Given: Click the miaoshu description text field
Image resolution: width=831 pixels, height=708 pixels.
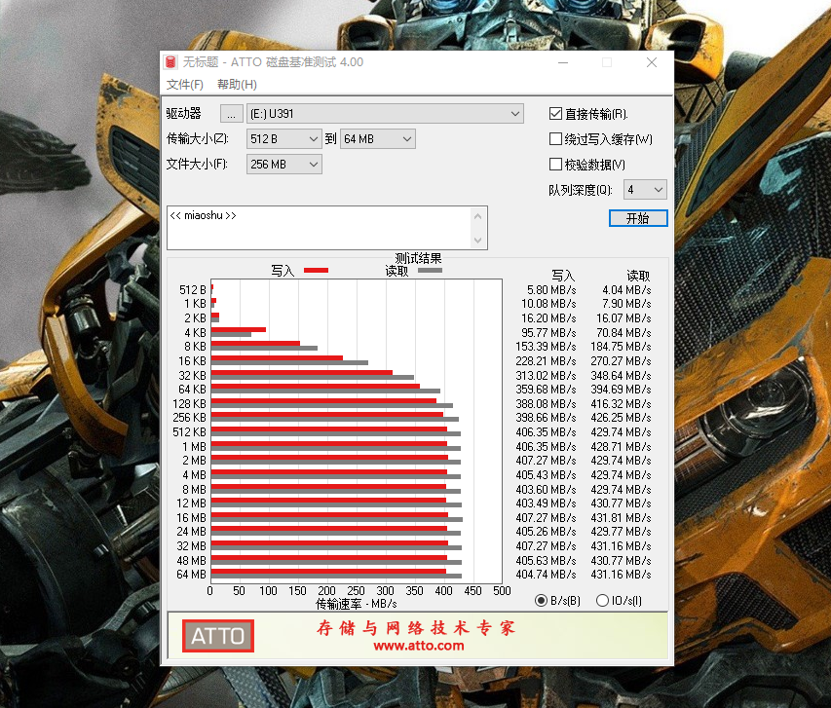Looking at the screenshot, I should [x=321, y=227].
